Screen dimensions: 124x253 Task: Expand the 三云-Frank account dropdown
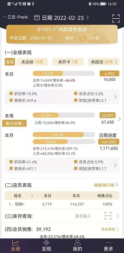16,17
